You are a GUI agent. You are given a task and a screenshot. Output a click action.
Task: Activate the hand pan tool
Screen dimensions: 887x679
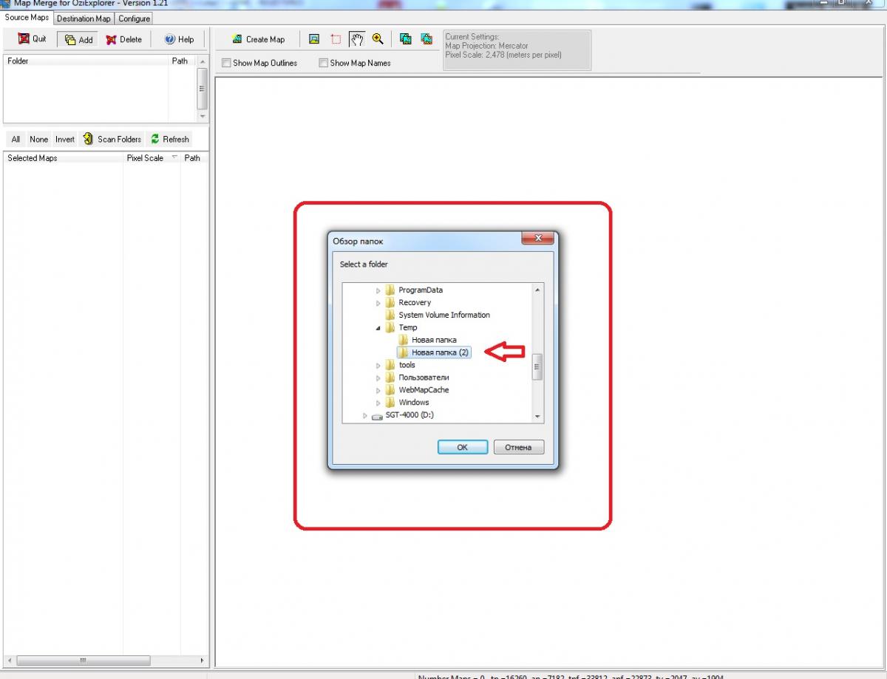pyautogui.click(x=357, y=39)
